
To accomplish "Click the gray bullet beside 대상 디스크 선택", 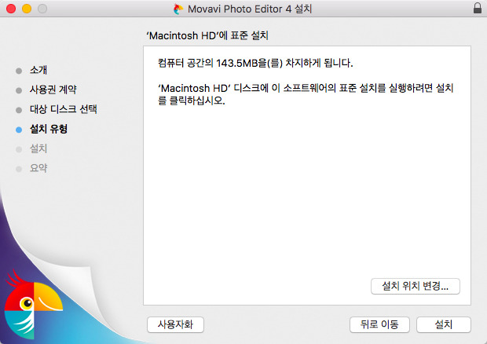I will point(19,110).
